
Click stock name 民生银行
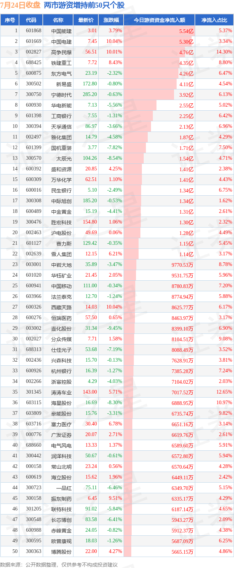(61, 190)
